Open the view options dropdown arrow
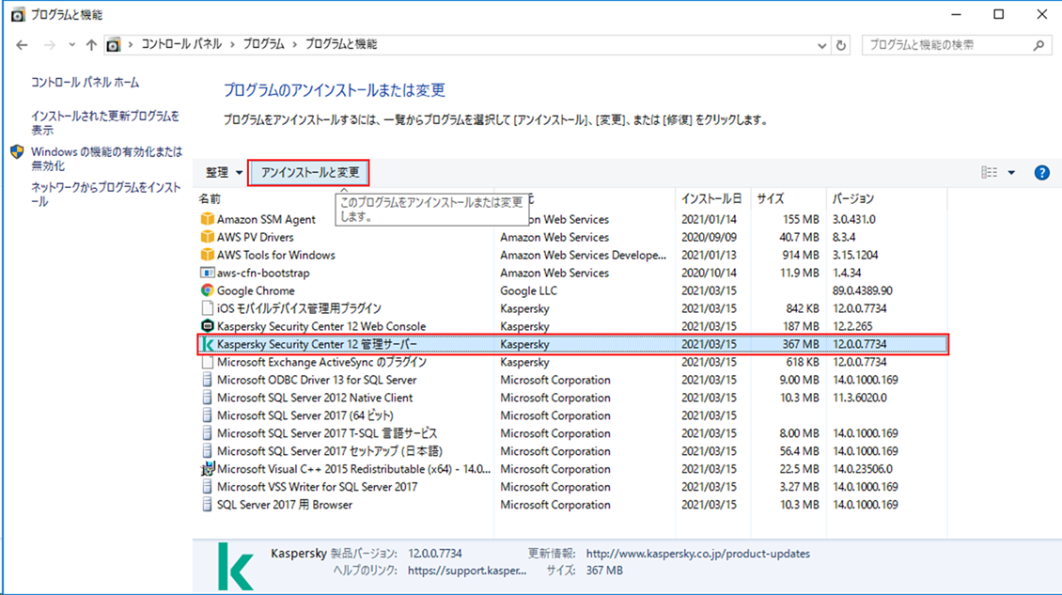The width and height of the screenshot is (1062, 595). click(x=1010, y=172)
